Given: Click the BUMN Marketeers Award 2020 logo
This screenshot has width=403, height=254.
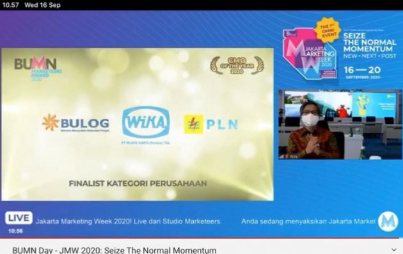Looking at the screenshot, I should point(38,68).
